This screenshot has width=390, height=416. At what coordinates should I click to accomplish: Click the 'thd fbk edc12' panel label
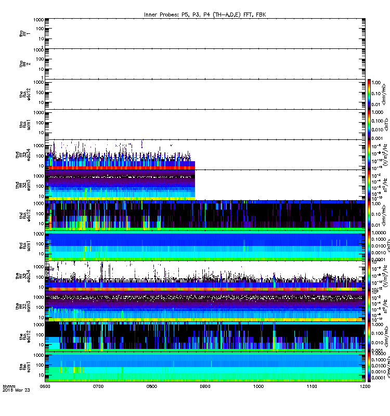(x=24, y=215)
